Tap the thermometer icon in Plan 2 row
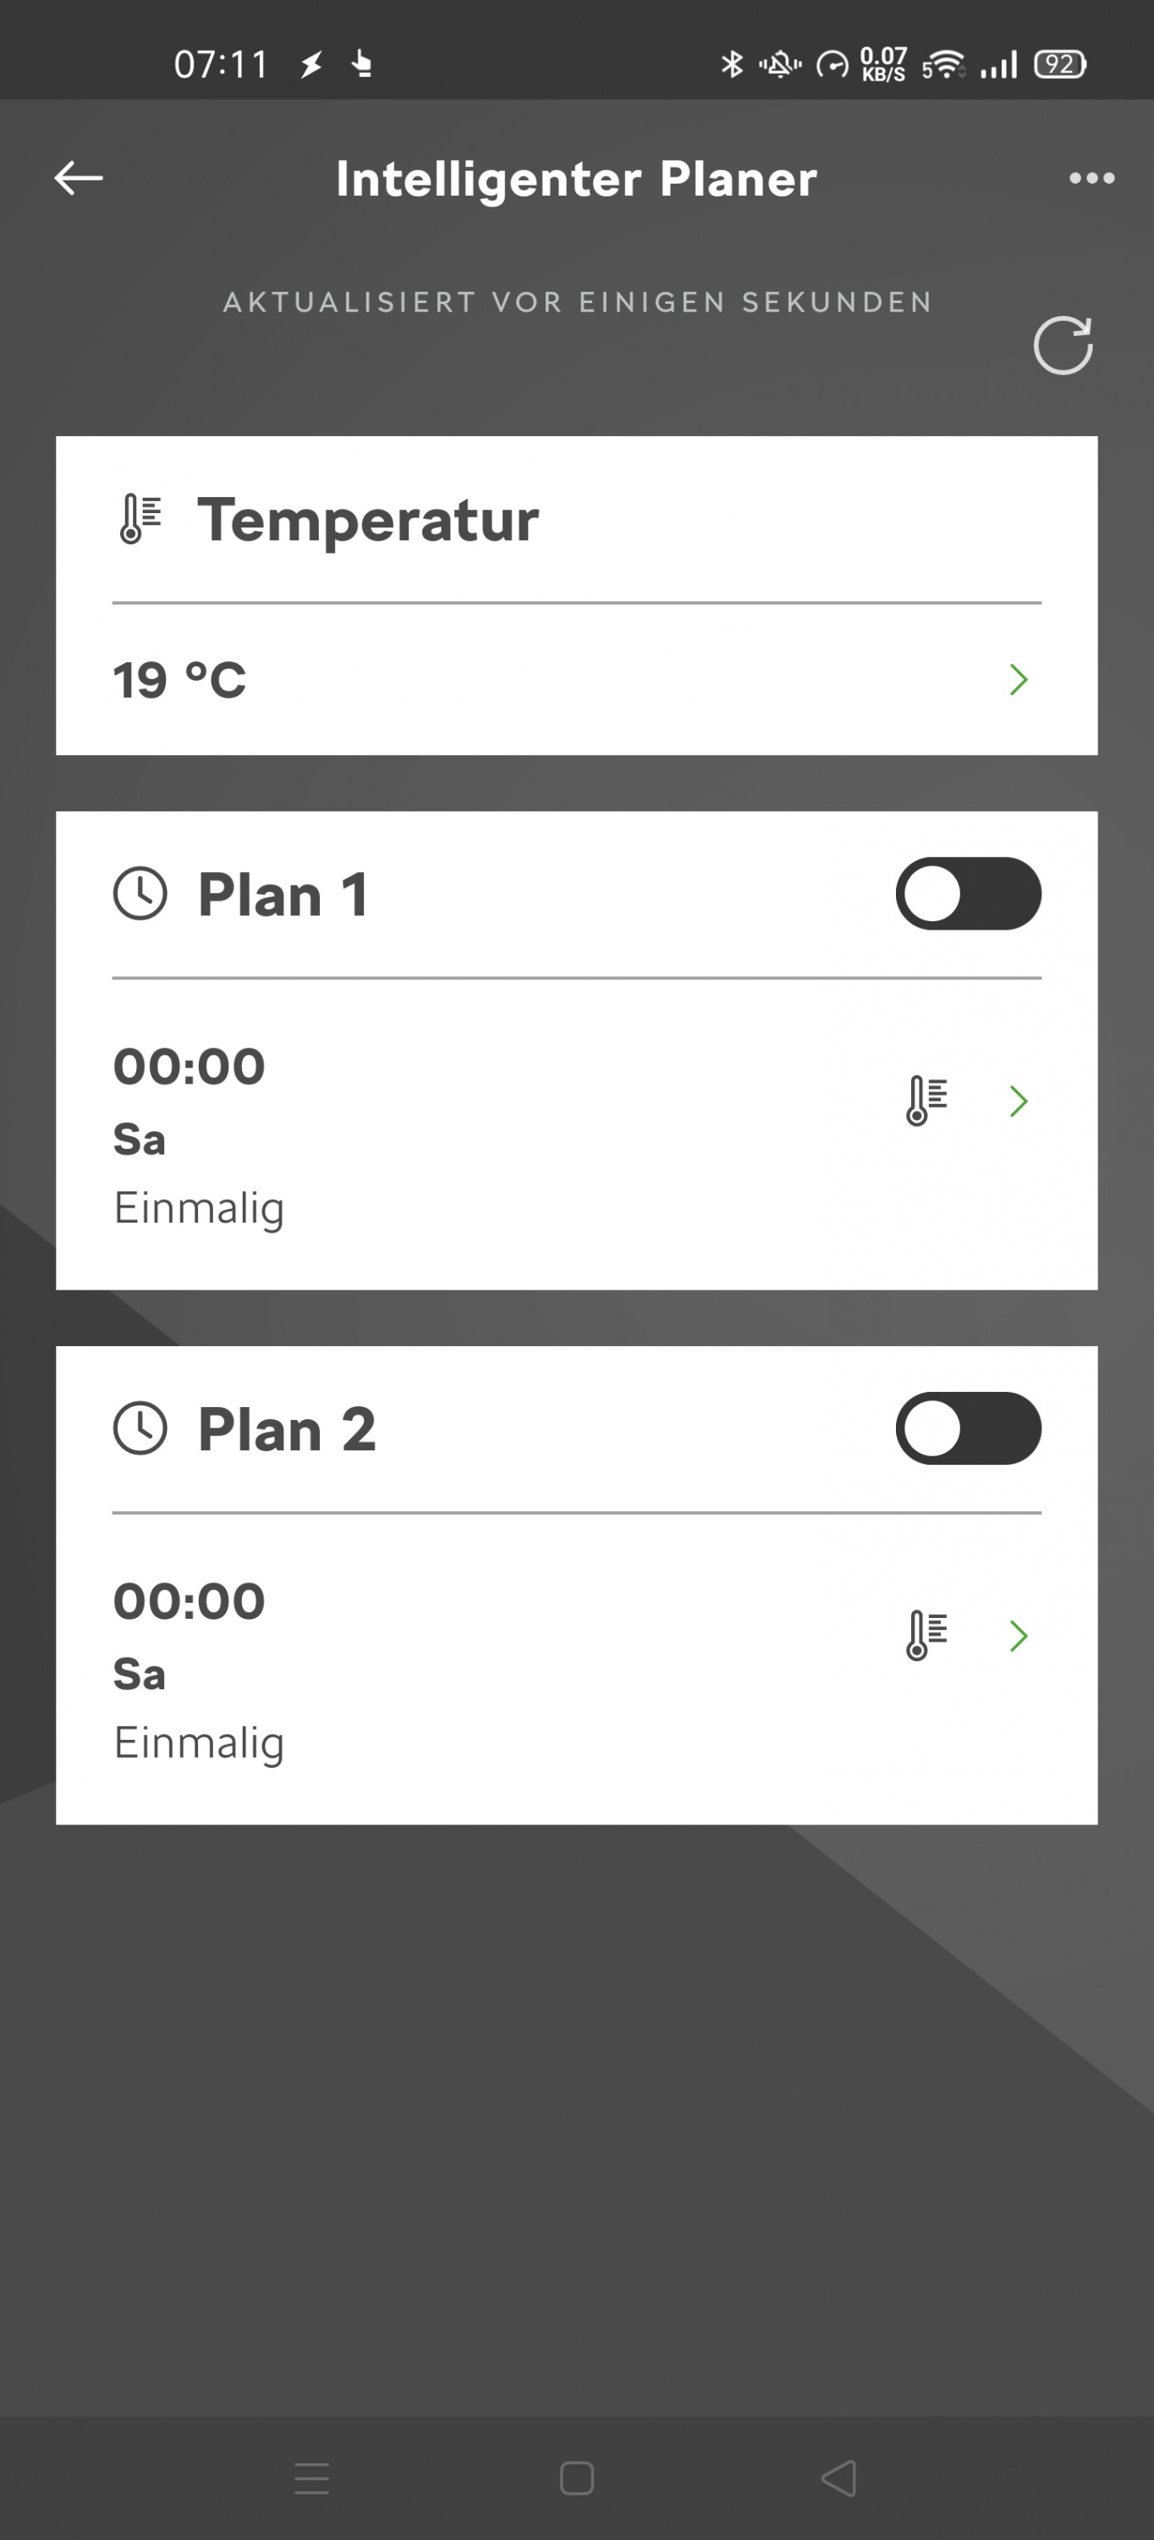 (926, 1636)
